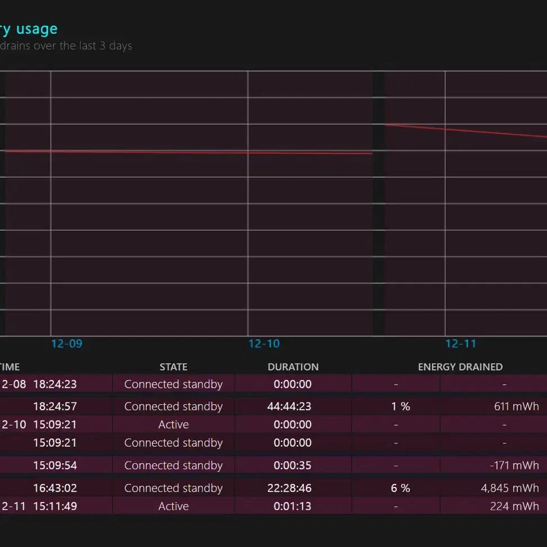This screenshot has height=547, width=547.
Task: Click the 12-09 date label on chart axis
Action: [66, 344]
